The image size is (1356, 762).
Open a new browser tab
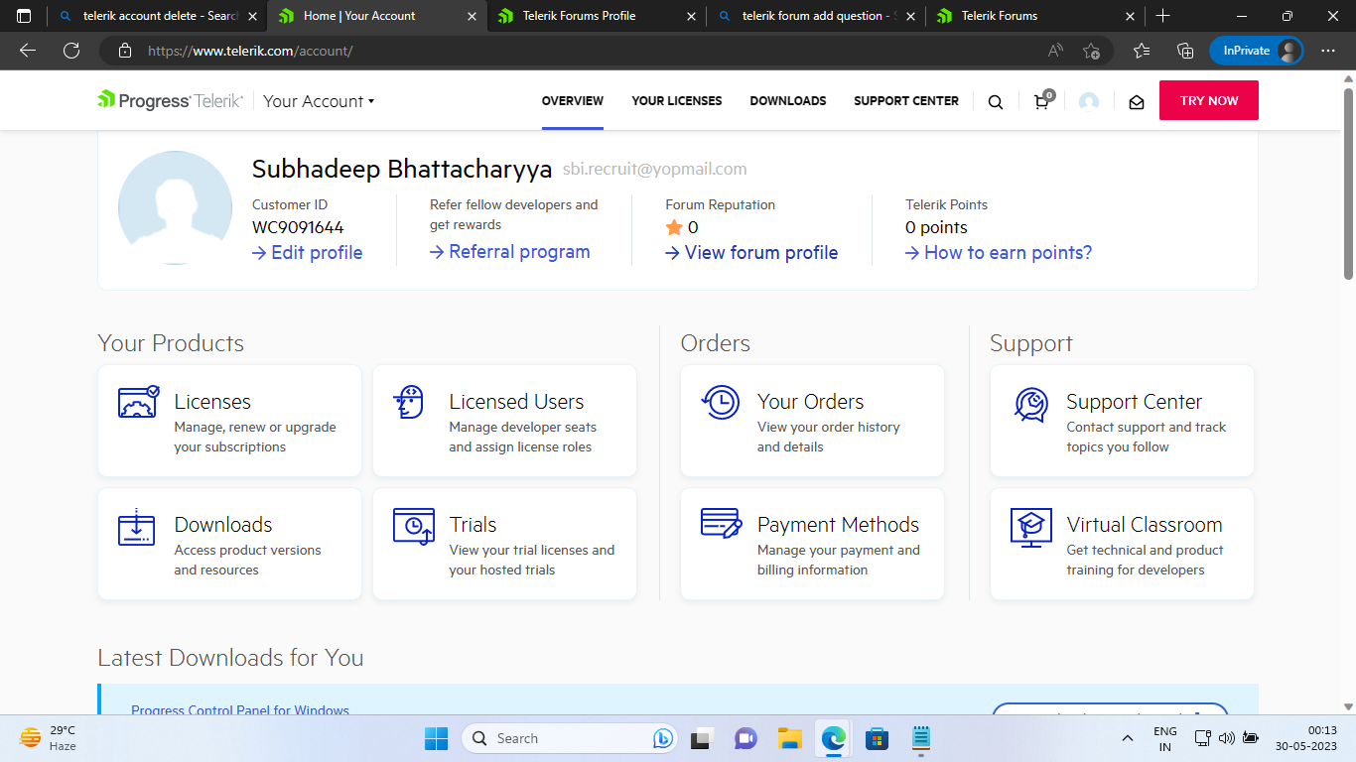1163,16
